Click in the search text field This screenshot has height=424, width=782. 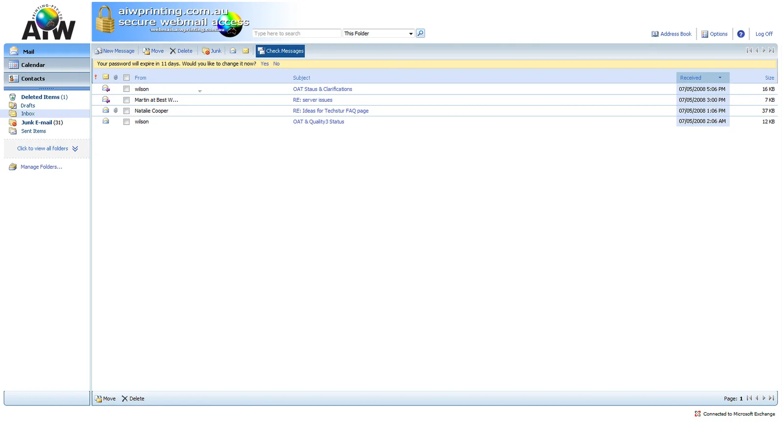[297, 33]
